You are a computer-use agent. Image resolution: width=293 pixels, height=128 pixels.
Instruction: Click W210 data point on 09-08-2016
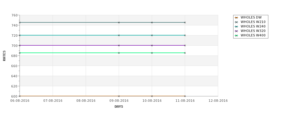pyautogui.click(x=119, y=22)
